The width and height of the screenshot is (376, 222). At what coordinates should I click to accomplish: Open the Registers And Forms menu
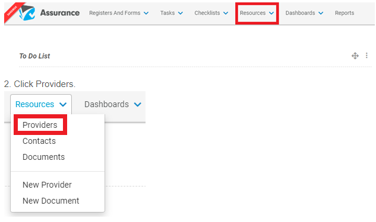pos(115,13)
